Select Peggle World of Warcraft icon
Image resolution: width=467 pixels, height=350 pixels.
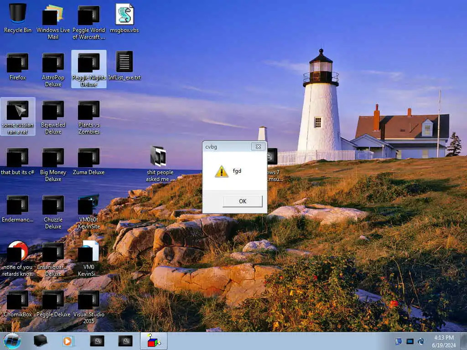pos(89,21)
